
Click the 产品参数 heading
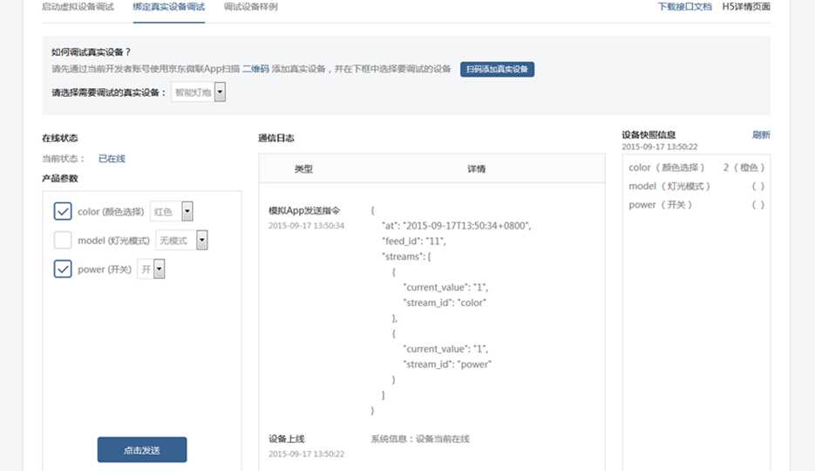coord(60,178)
